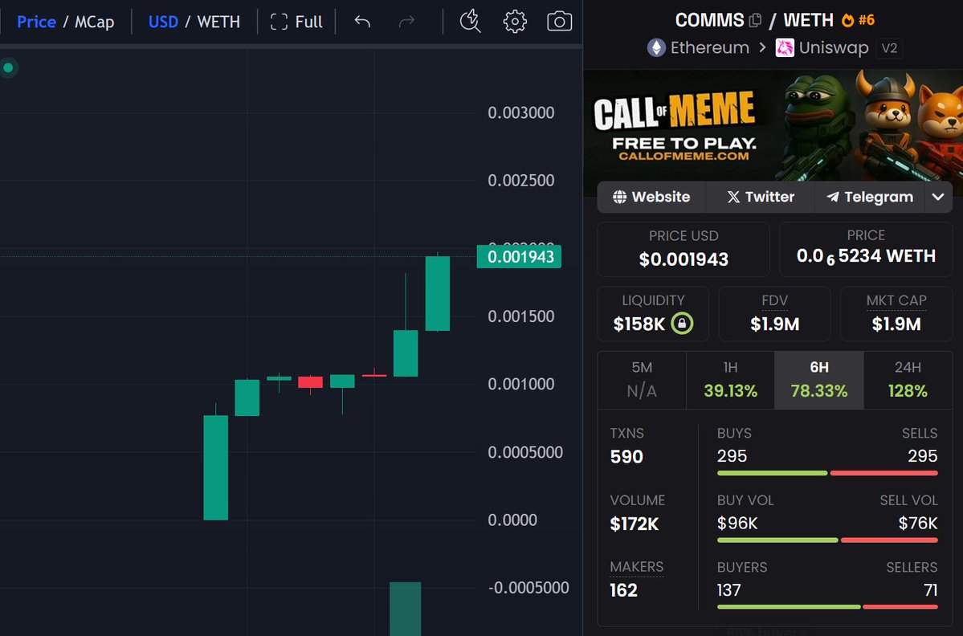
Task: Open the project Twitter link
Action: pos(761,197)
